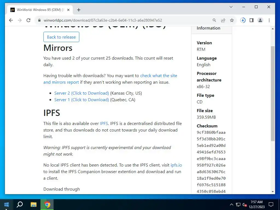Image resolution: width=280 pixels, height=210 pixels.
Task: Download from Server 1 (Quebec)
Action: (81, 100)
